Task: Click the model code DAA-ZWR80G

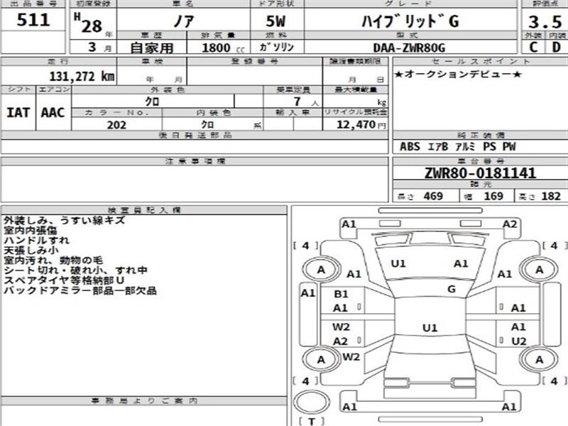Action: pyautogui.click(x=409, y=48)
